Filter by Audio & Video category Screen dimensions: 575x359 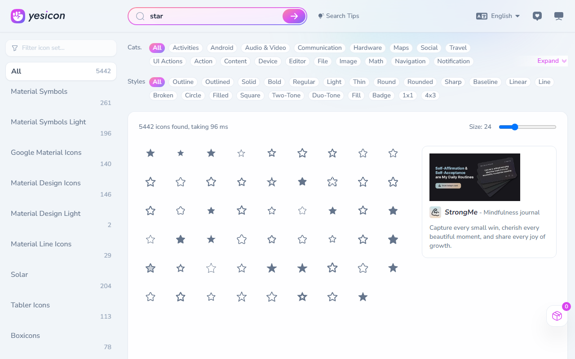click(265, 48)
